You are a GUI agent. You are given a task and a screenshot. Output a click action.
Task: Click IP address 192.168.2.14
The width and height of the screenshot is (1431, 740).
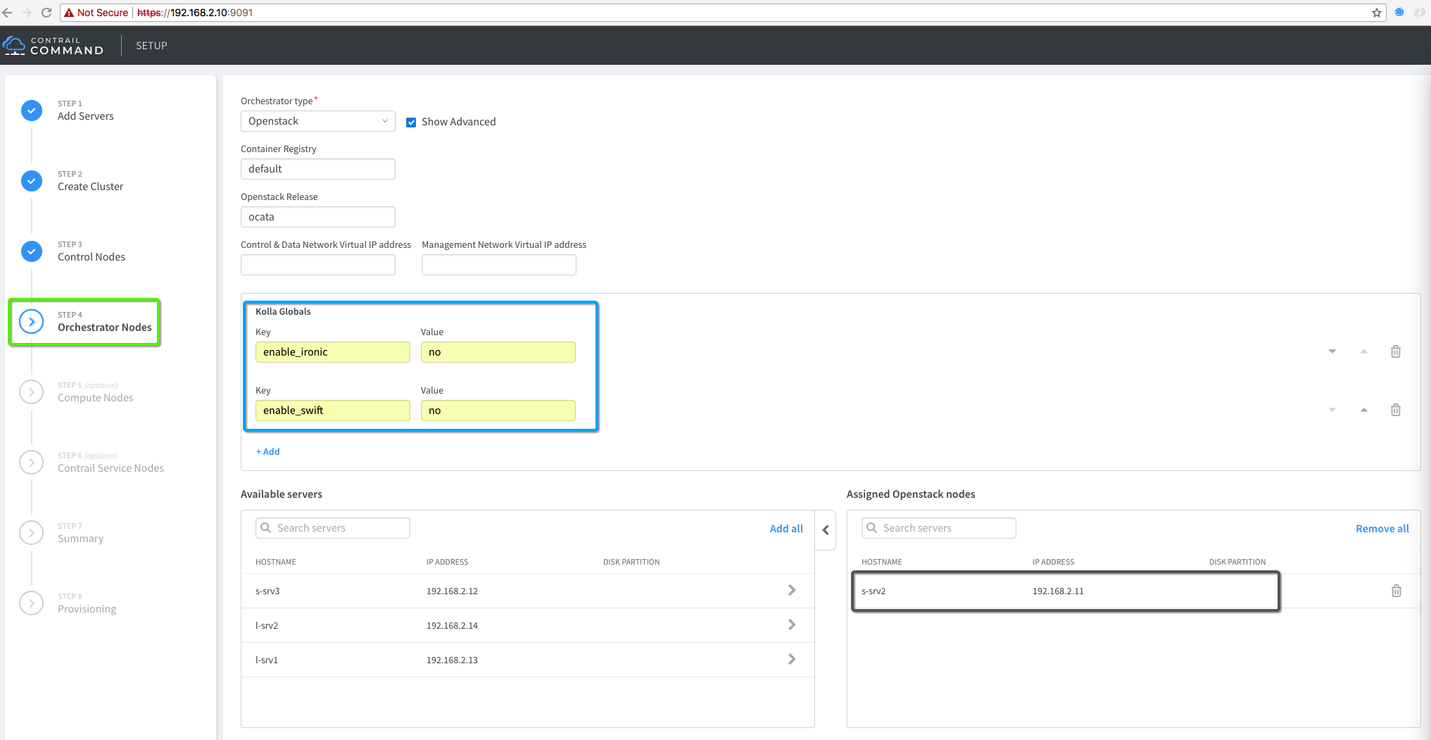pyautogui.click(x=452, y=625)
